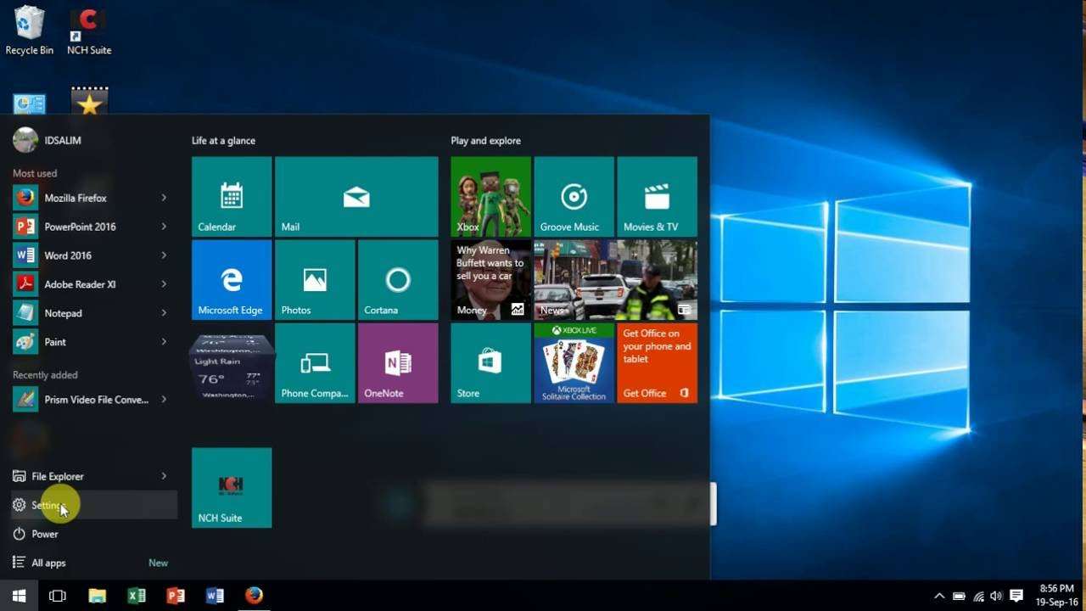This screenshot has width=1086, height=611.
Task: Open the Recycle Bin desktop icon
Action: [29, 31]
